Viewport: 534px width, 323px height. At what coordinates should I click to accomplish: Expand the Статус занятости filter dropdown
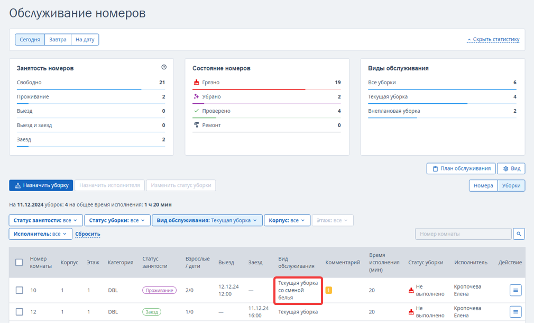tap(45, 220)
